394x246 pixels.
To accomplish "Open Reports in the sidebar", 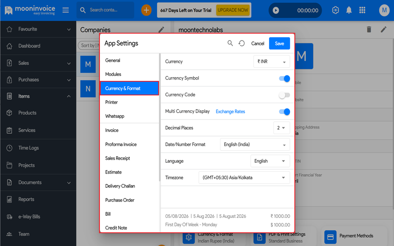I will pos(38,200).
